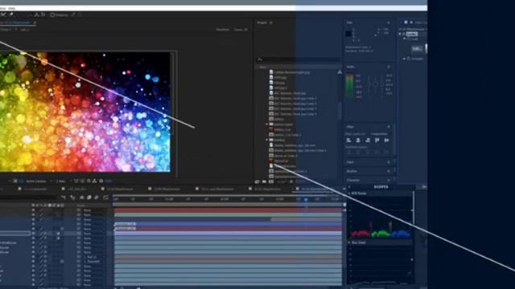The width and height of the screenshot is (515, 289).
Task: Toggle hide shy layers timeline switch
Action: (82, 197)
